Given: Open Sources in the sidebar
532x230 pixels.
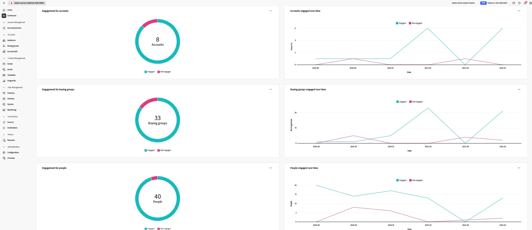Looking at the screenshot, I should pyautogui.click(x=8, y=122).
